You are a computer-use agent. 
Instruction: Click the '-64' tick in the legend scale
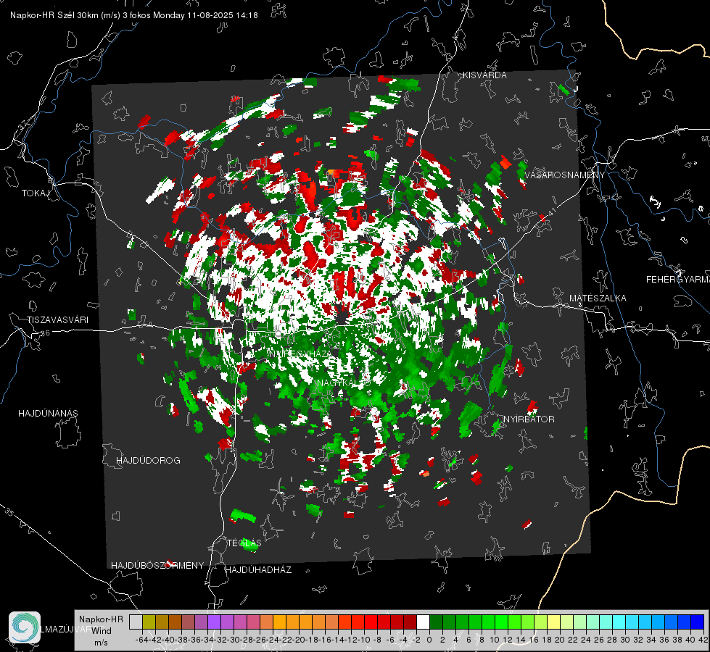coord(141,640)
